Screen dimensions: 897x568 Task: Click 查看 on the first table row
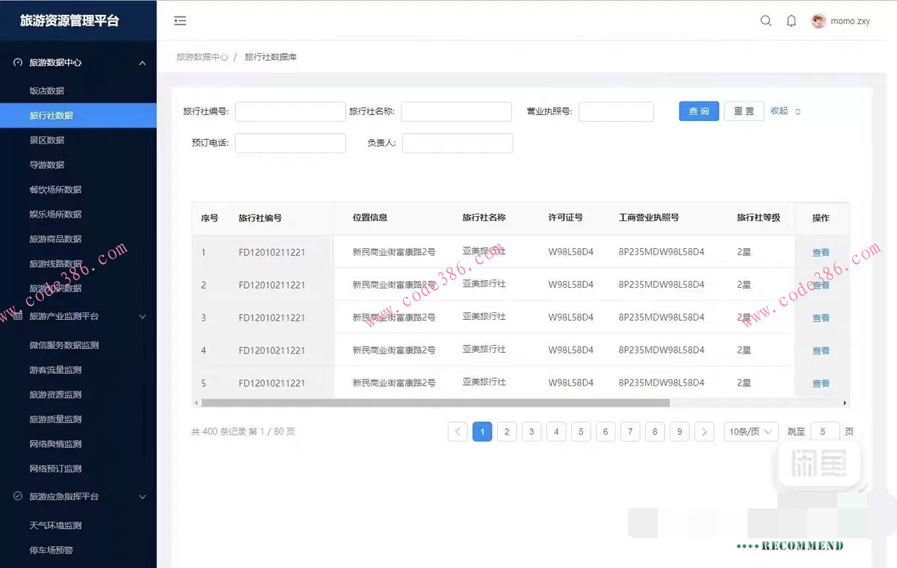[820, 252]
